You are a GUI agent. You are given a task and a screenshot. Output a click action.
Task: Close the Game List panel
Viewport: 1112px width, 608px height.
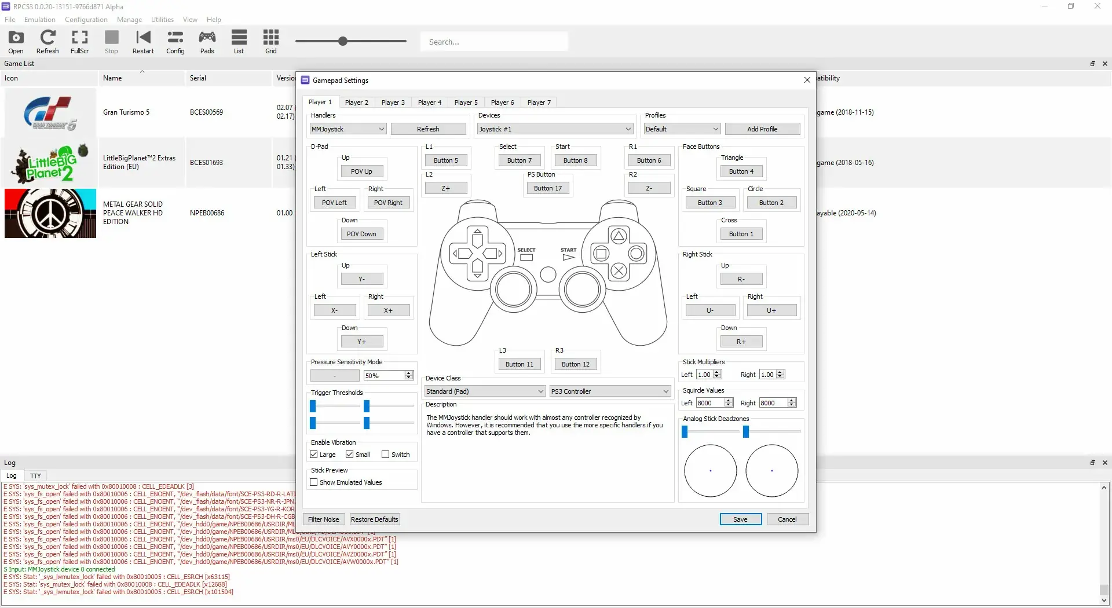pyautogui.click(x=1104, y=64)
